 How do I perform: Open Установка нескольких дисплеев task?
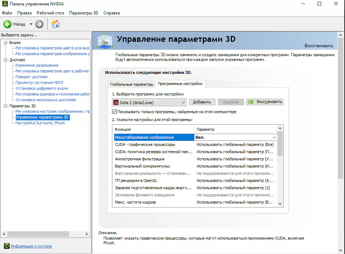[x=45, y=100]
